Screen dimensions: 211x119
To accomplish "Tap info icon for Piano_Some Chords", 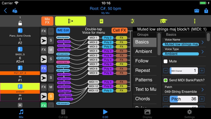I will click(x=20, y=31).
